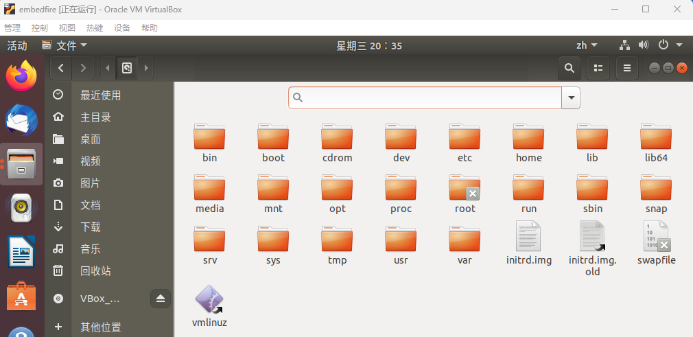Launch Thunderbird mail from the dock
The image size is (693, 337).
pyautogui.click(x=22, y=120)
